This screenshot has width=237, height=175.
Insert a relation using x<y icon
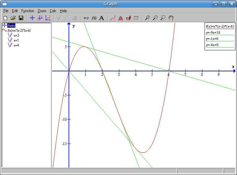coord(86,18)
